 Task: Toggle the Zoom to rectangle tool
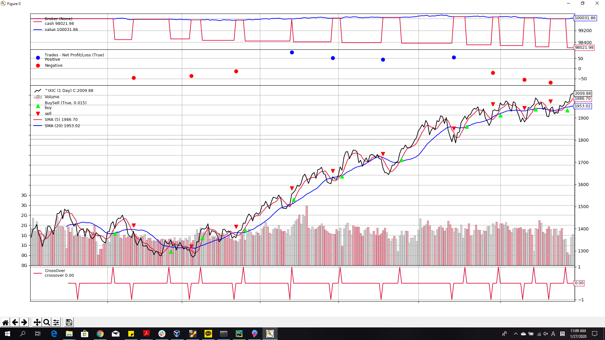coord(46,322)
